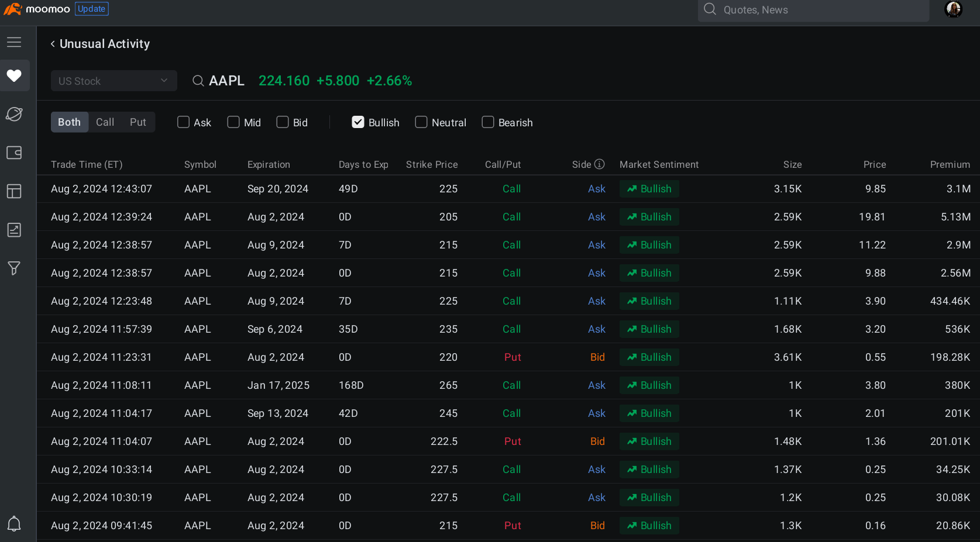The height and width of the screenshot is (542, 980).
Task: Click the search magnifier in Quotes bar
Action: pyautogui.click(x=710, y=9)
